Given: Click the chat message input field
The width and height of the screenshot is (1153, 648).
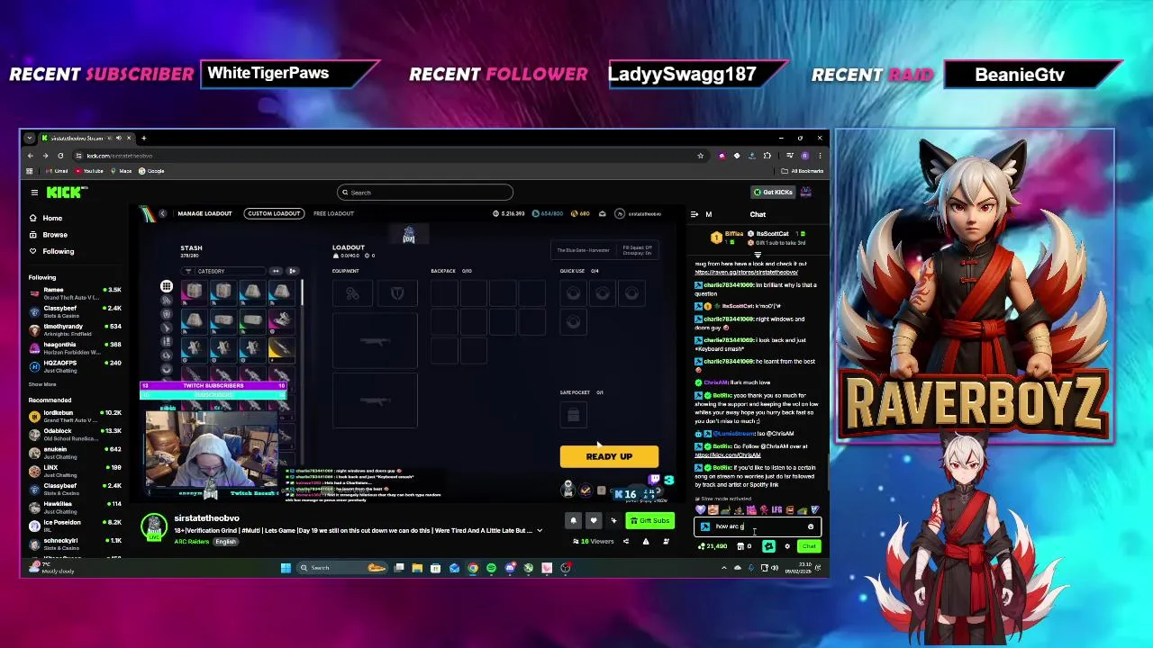Looking at the screenshot, I should click(757, 526).
